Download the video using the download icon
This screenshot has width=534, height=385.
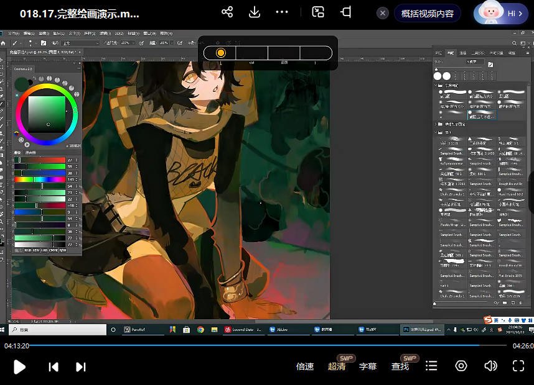click(x=255, y=12)
